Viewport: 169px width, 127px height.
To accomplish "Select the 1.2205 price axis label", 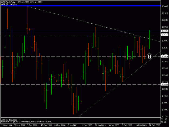I will tap(165, 75).
